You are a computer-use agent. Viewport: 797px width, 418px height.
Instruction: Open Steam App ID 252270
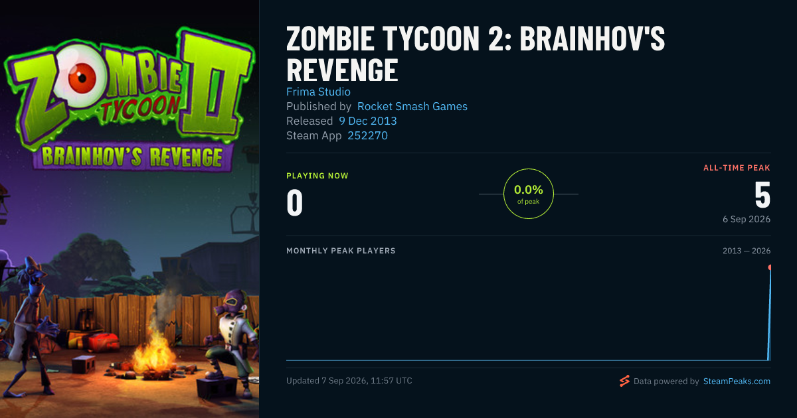pos(368,135)
